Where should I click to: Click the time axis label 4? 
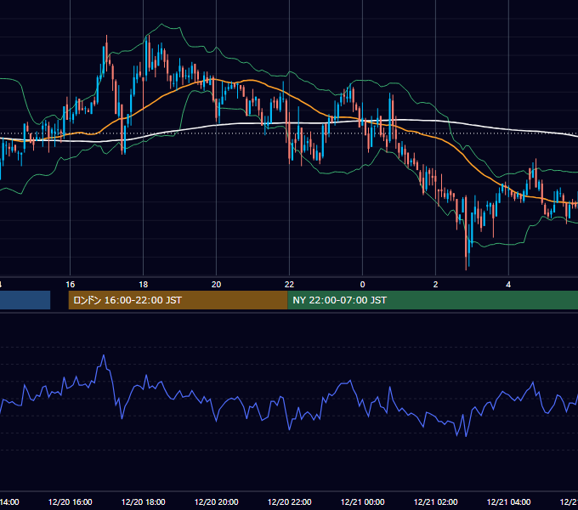click(508, 285)
